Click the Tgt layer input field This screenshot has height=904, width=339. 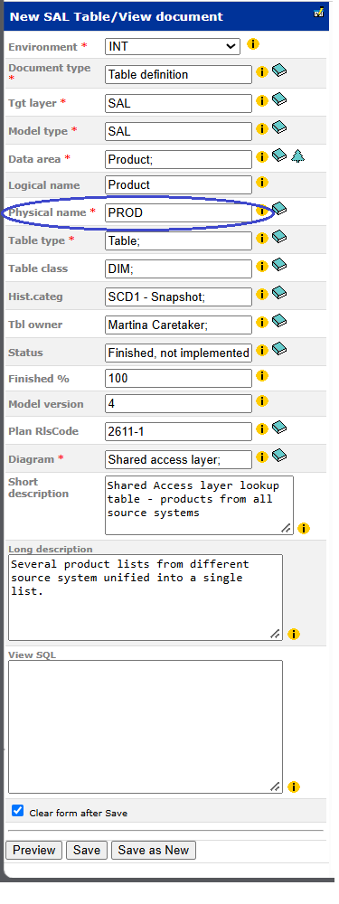click(178, 103)
